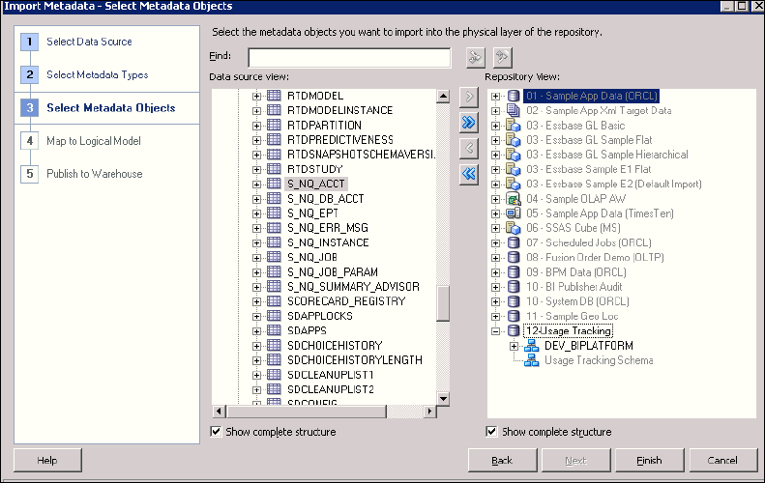Click the database icon of 07 - Scheduled Jobs
Image resolution: width=765 pixels, height=483 pixels.
tap(514, 242)
